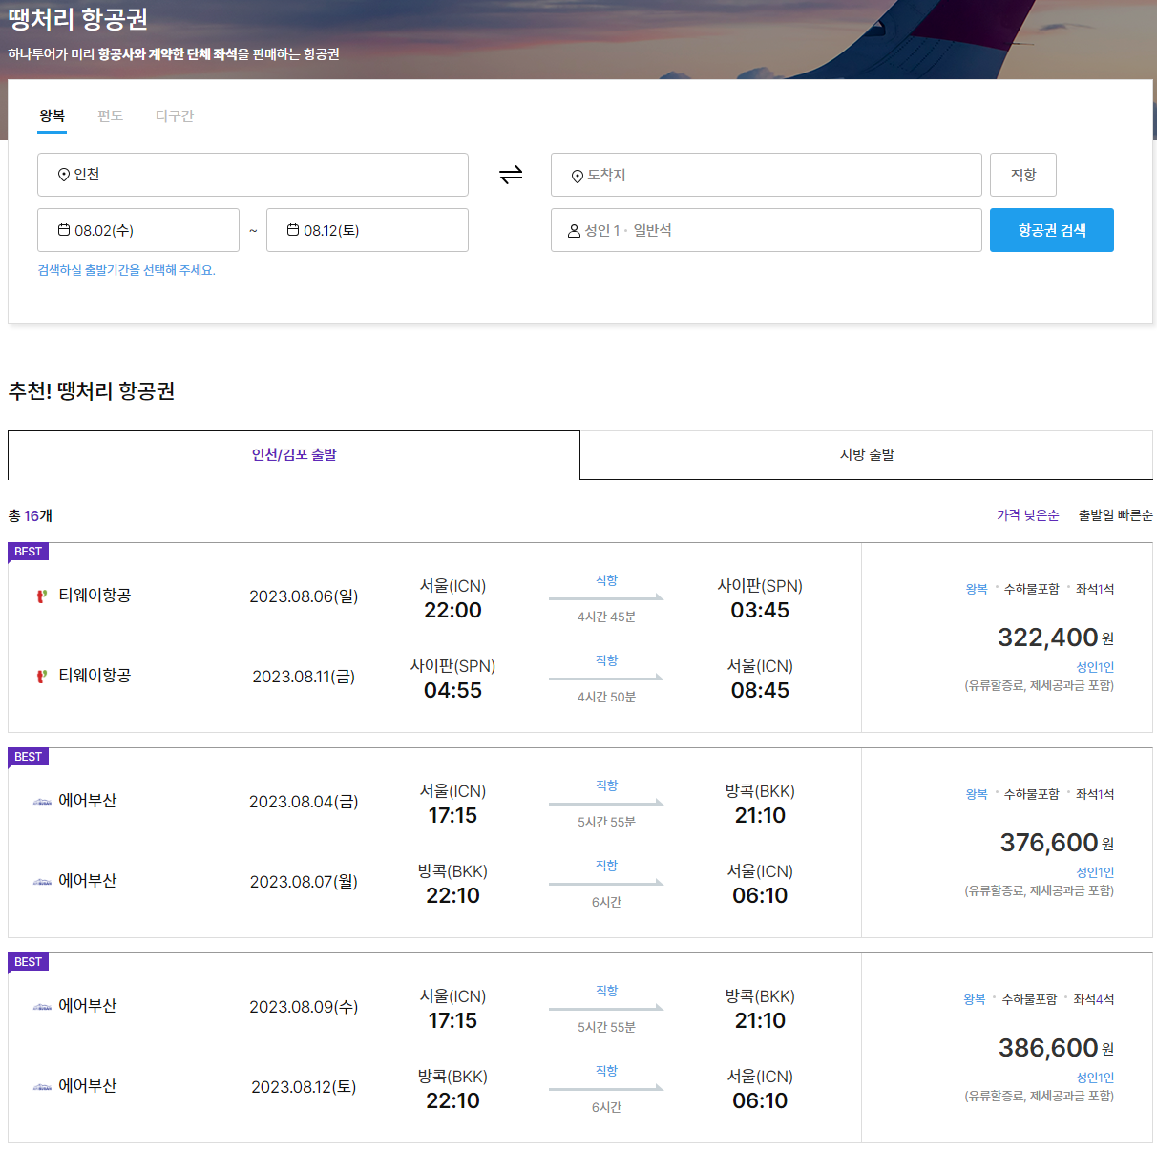Sort results by 출발일 빠른순
Viewport: 1157px width, 1151px height.
(1116, 515)
